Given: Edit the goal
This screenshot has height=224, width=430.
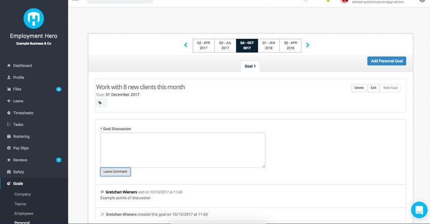Looking at the screenshot, I should click(x=373, y=88).
